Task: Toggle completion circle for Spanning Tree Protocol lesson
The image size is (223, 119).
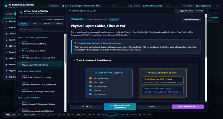Action: [20, 83]
